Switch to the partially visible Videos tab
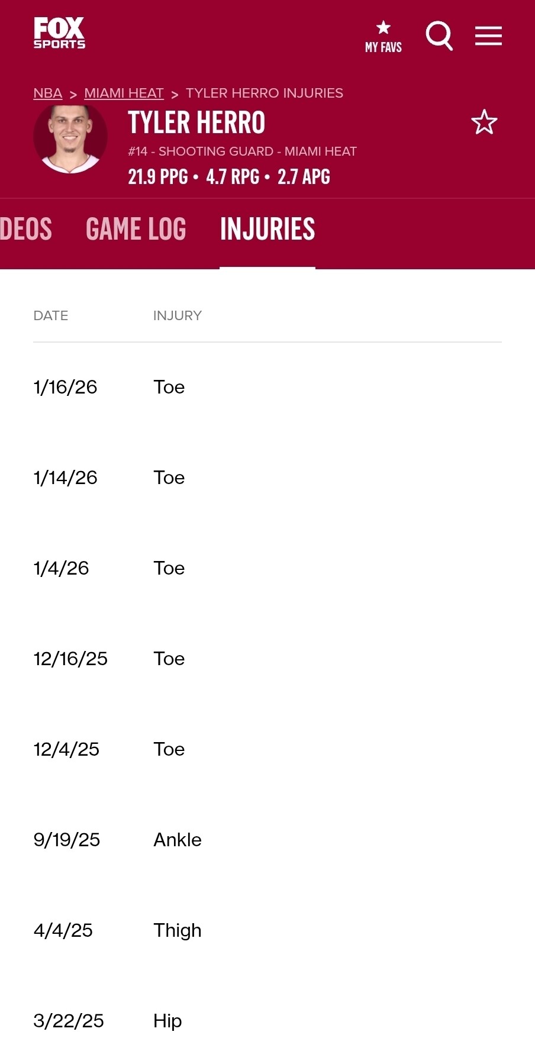This screenshot has width=535, height=1051. pos(25,230)
